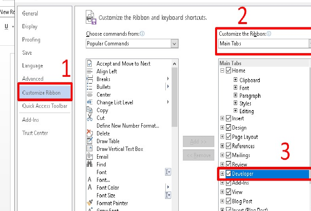Click info icon next to Choose commands from
The height and width of the screenshot is (211, 311).
pyautogui.click(x=142, y=34)
